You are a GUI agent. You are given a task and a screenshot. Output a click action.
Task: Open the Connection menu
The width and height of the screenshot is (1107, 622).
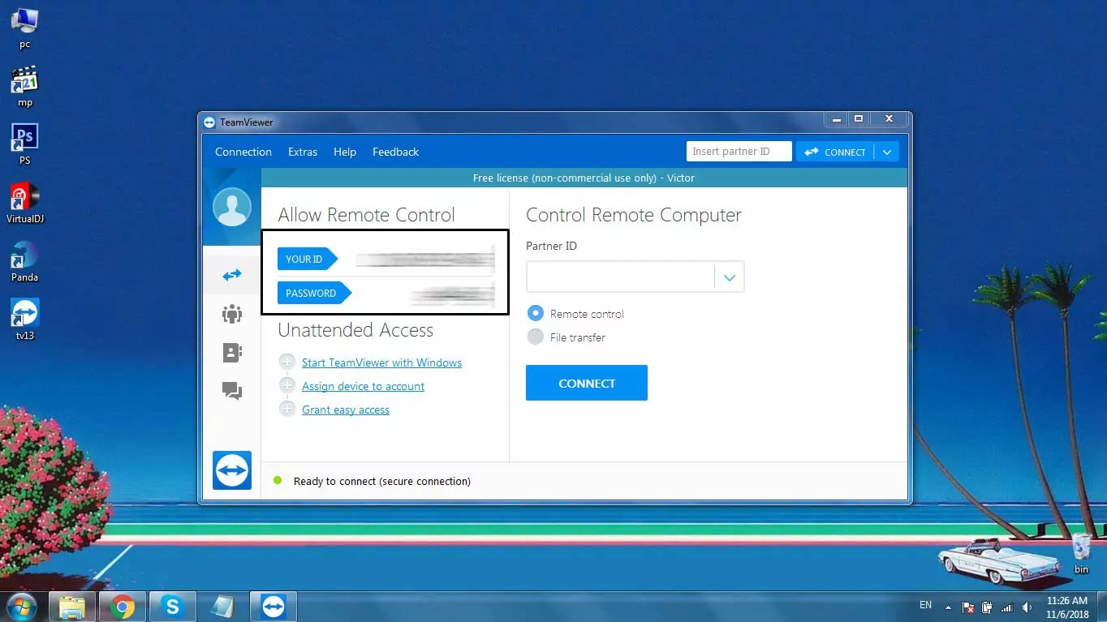tap(243, 152)
